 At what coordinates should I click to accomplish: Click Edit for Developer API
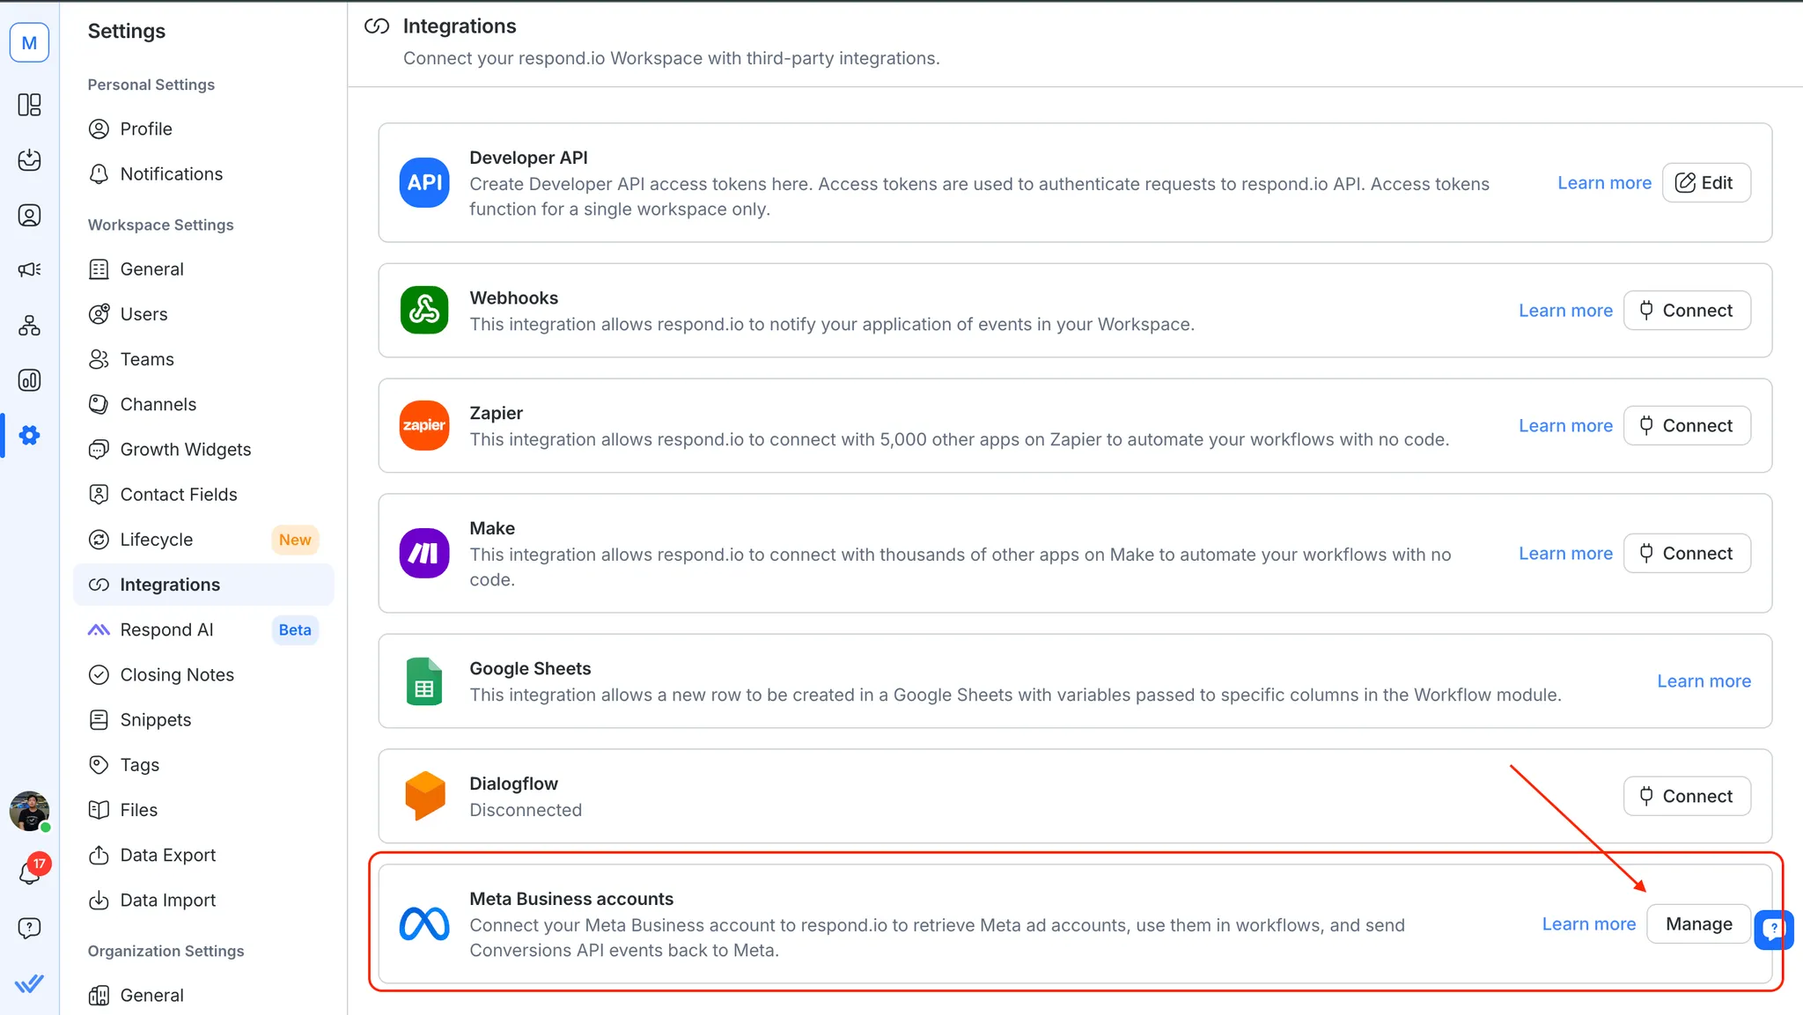1705,182
